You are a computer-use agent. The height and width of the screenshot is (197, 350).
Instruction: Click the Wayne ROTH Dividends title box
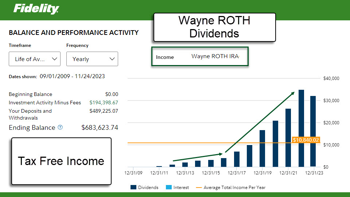214,27
